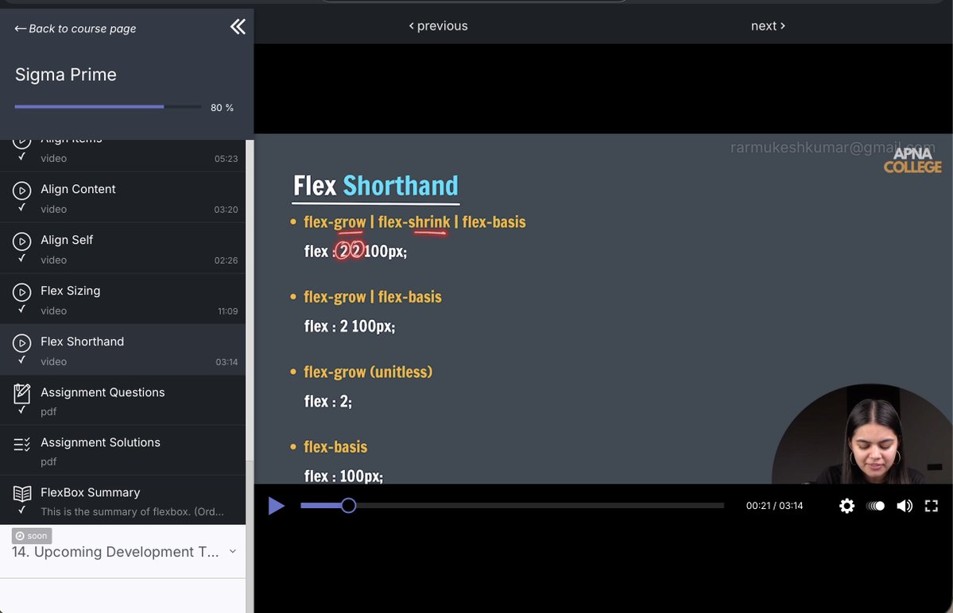Enter fullscreen mode
This screenshot has height=613, width=953.
click(x=931, y=506)
